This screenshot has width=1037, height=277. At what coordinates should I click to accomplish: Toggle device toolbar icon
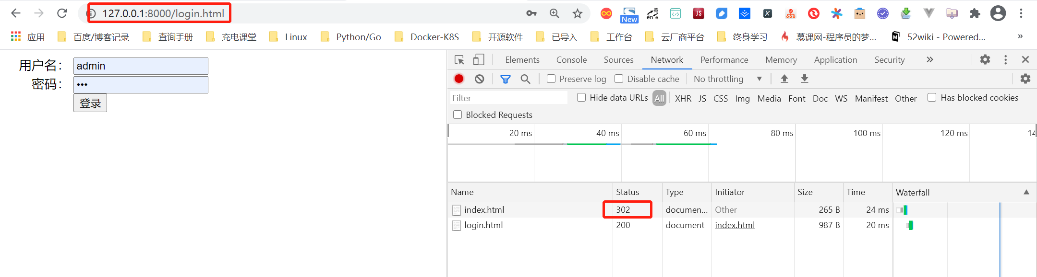point(479,60)
